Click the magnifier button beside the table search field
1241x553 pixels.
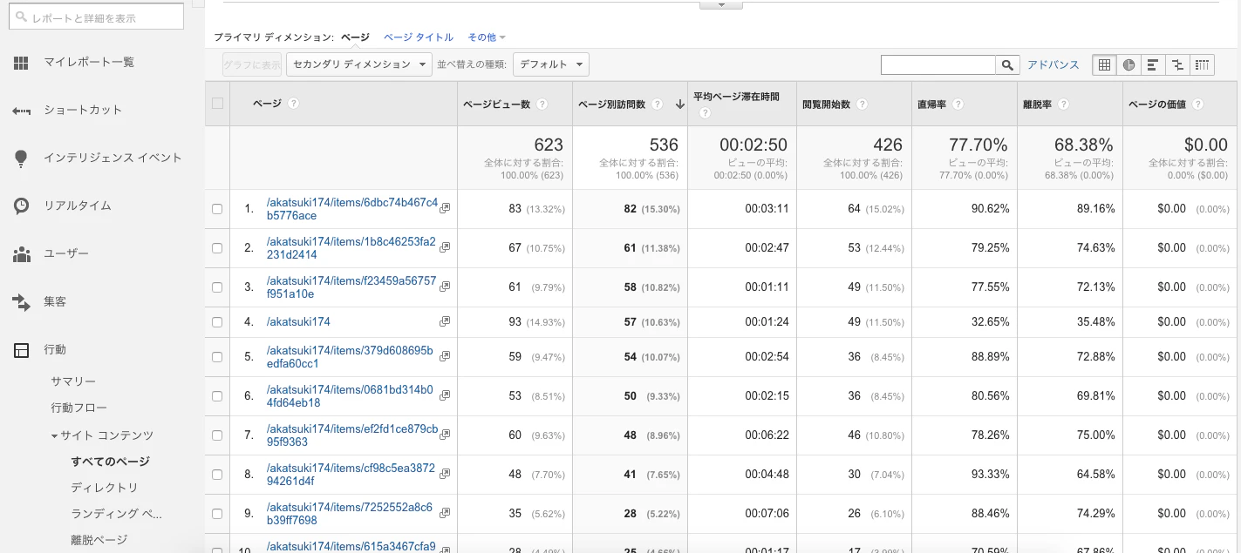(x=1008, y=64)
